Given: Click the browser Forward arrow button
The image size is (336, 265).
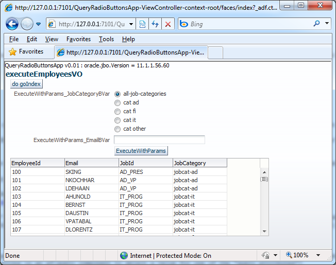Looking at the screenshot, I should tap(27, 24).
